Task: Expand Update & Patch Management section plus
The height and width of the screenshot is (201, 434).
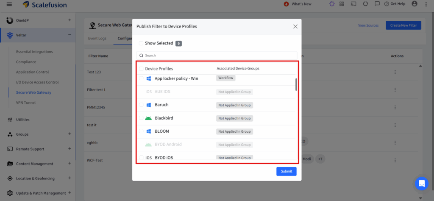Action: tap(70, 193)
